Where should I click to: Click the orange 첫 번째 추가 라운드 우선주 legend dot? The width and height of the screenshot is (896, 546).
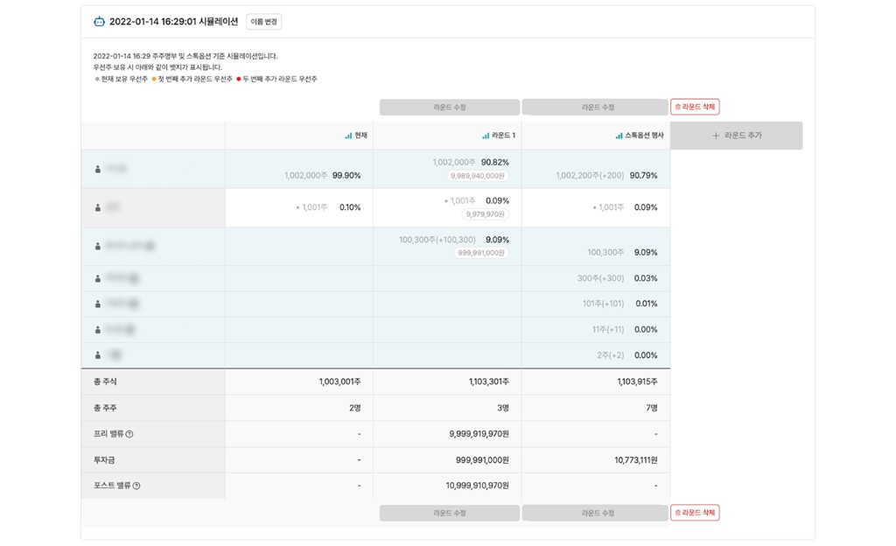coord(154,78)
